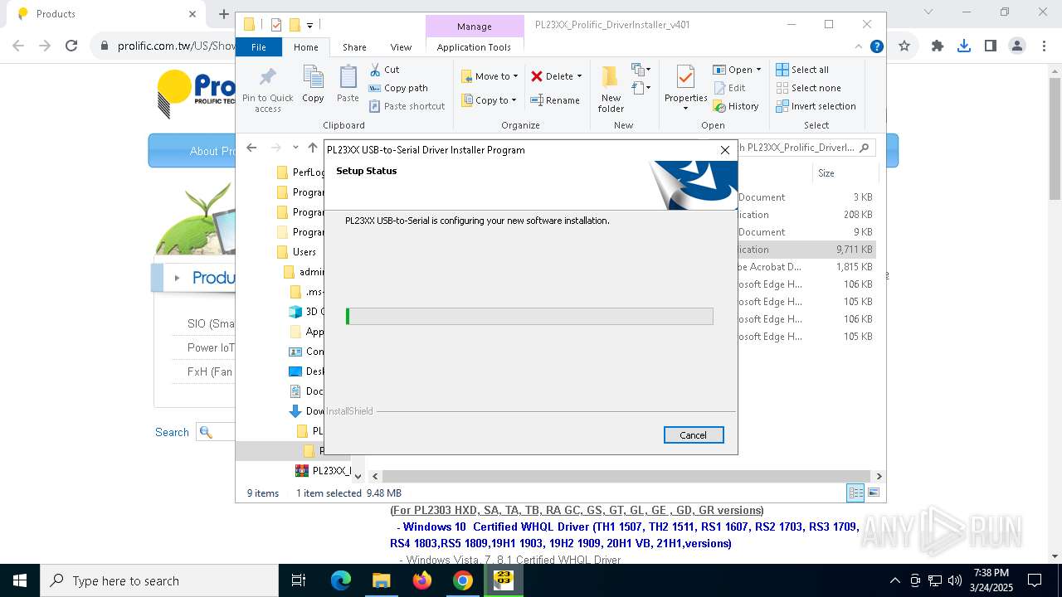Collapse the Explorer ribbon chevron
The image size is (1062, 597).
[x=859, y=46]
